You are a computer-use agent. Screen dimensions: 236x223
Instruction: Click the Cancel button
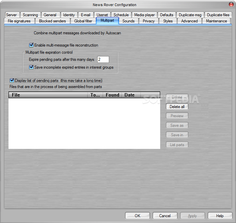click(165, 216)
